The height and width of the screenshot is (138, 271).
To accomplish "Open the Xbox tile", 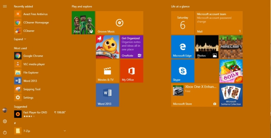I will [x=83, y=23].
